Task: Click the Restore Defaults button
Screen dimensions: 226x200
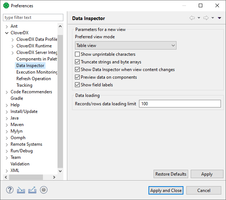Action: 171,174
